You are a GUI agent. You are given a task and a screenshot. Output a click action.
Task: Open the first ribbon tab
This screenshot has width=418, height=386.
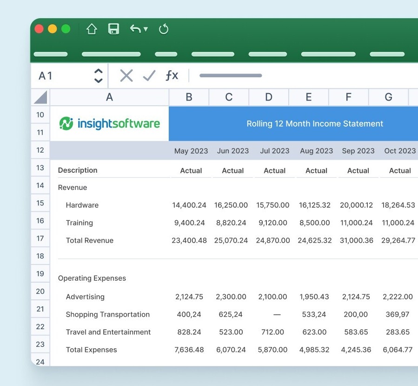point(51,54)
